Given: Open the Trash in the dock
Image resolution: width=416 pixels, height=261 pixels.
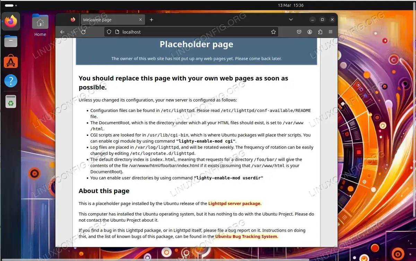Looking at the screenshot, I should coord(11,102).
